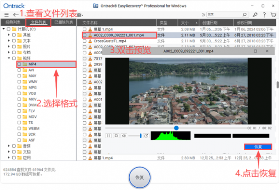The width and height of the screenshot is (279, 190).
Task: Open the shopping cart icon
Action: click(273, 15)
